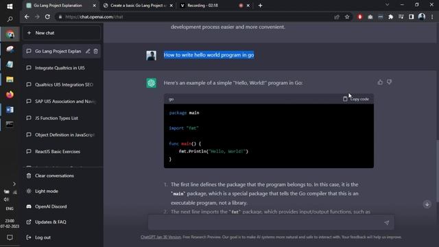This screenshot has width=439, height=247.
Task: Switch to Go Lang Project Explanation tab
Action: click(x=58, y=5)
